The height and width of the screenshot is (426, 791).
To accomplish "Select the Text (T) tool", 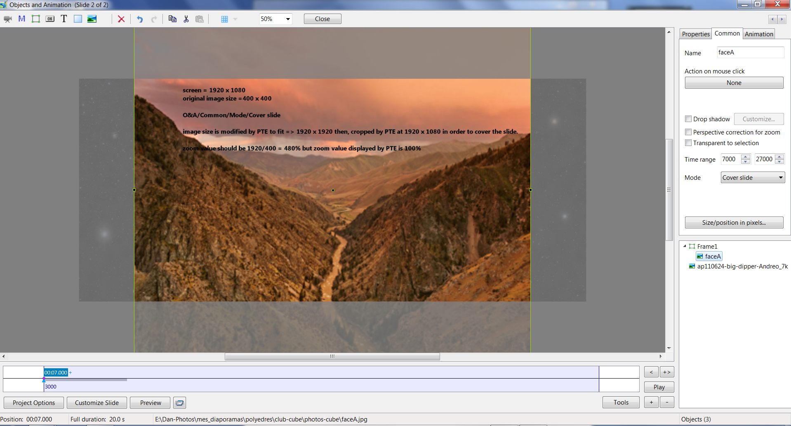I will pyautogui.click(x=64, y=19).
